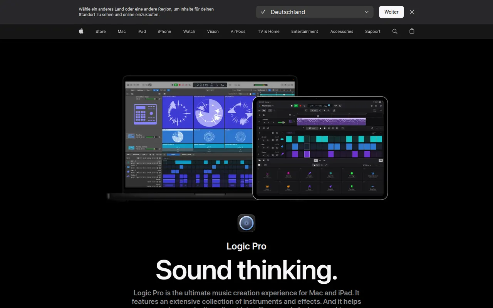Viewport: 493px width, 308px height.
Task: Open the Watch menu item
Action: (189, 32)
